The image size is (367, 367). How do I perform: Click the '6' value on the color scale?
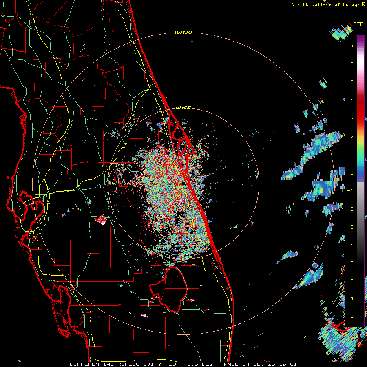click(x=352, y=64)
